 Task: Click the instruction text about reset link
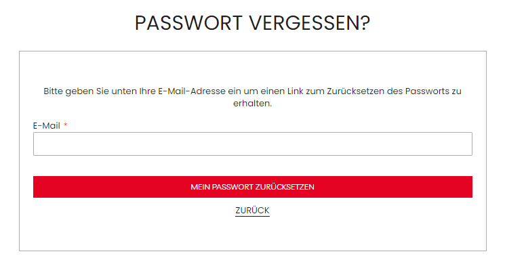(252, 97)
